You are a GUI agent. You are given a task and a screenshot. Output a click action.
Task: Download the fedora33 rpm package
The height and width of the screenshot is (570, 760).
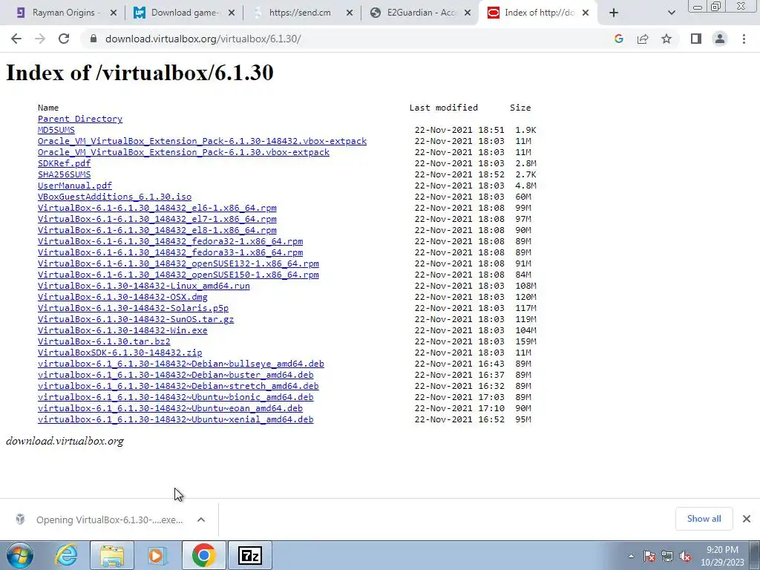[x=170, y=252]
